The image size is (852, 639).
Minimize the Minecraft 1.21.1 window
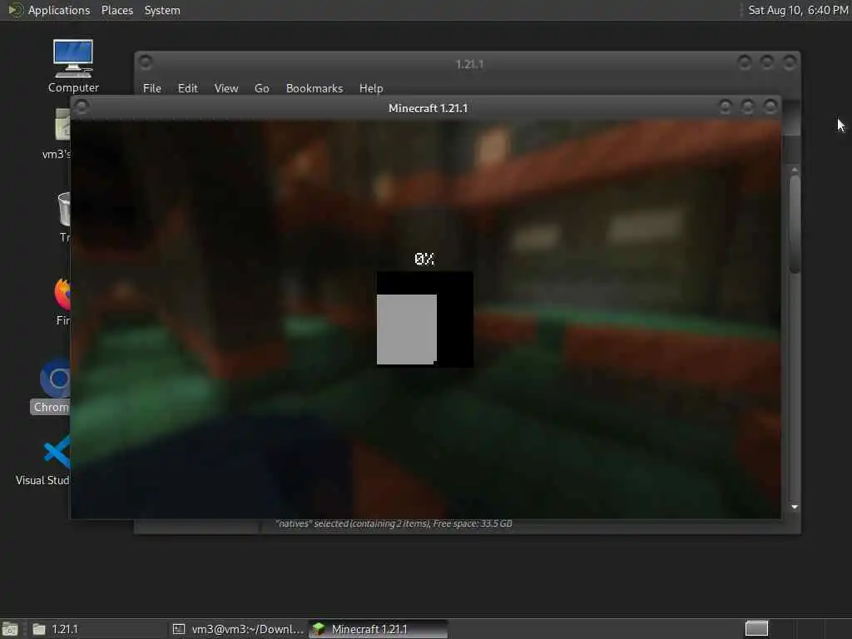click(x=725, y=106)
